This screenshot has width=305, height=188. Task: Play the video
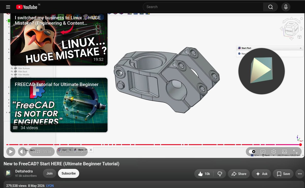coord(11,152)
